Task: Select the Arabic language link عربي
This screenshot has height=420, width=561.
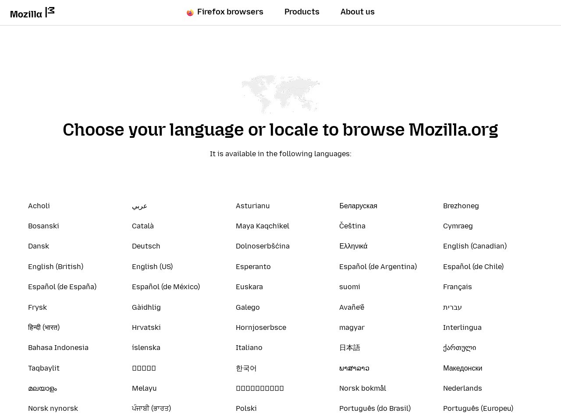Action: 139,206
